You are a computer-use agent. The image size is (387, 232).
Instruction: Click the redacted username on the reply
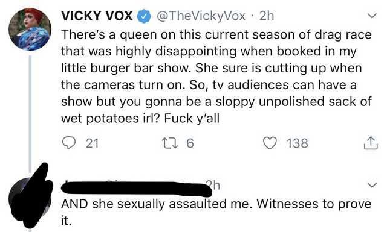(136, 189)
